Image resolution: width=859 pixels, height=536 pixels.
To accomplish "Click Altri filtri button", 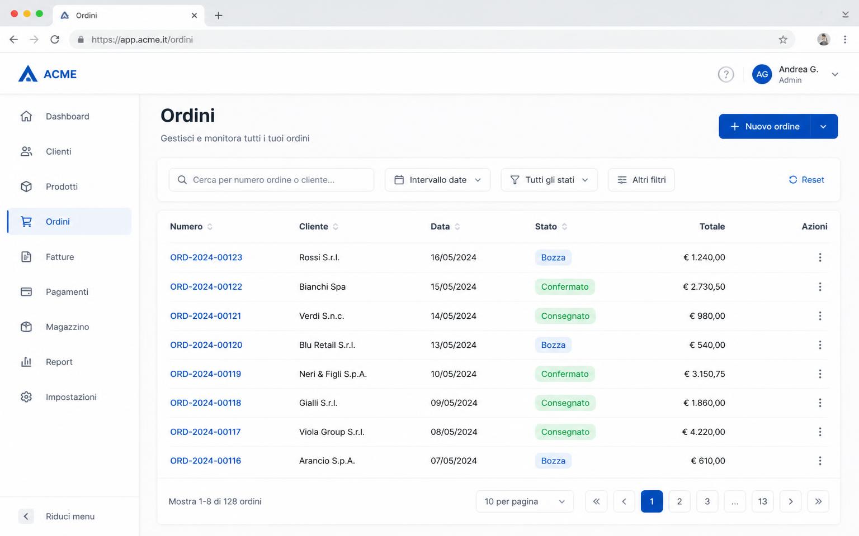I will click(x=641, y=180).
